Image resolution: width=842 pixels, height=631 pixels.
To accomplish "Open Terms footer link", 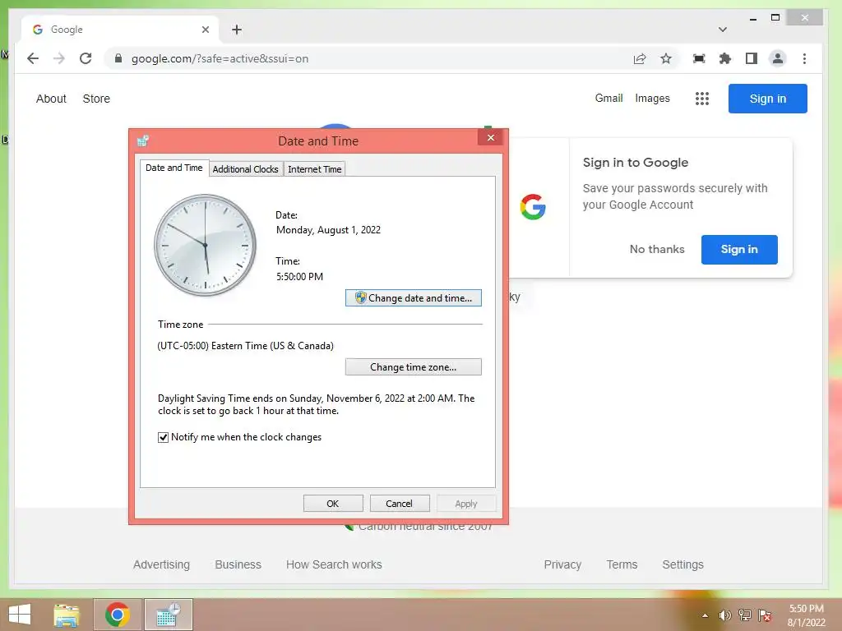I will 622,564.
